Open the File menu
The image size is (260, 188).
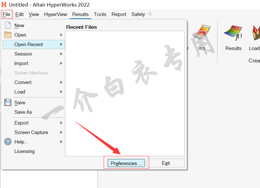(x=7, y=14)
